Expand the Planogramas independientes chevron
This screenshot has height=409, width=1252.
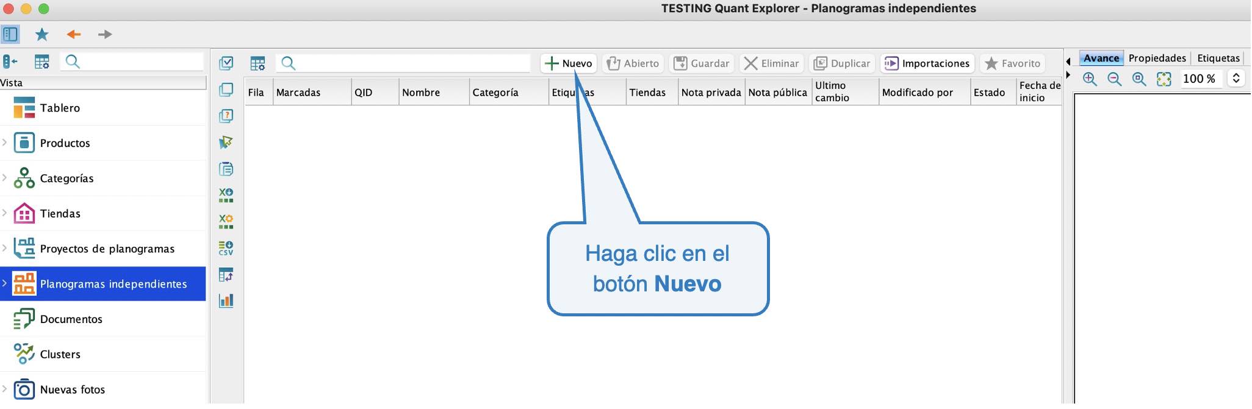[x=4, y=283]
